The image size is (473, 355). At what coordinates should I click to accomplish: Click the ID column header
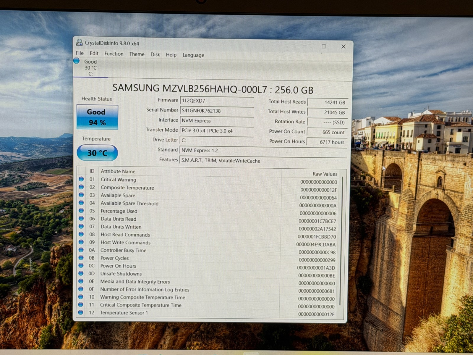[92, 171]
